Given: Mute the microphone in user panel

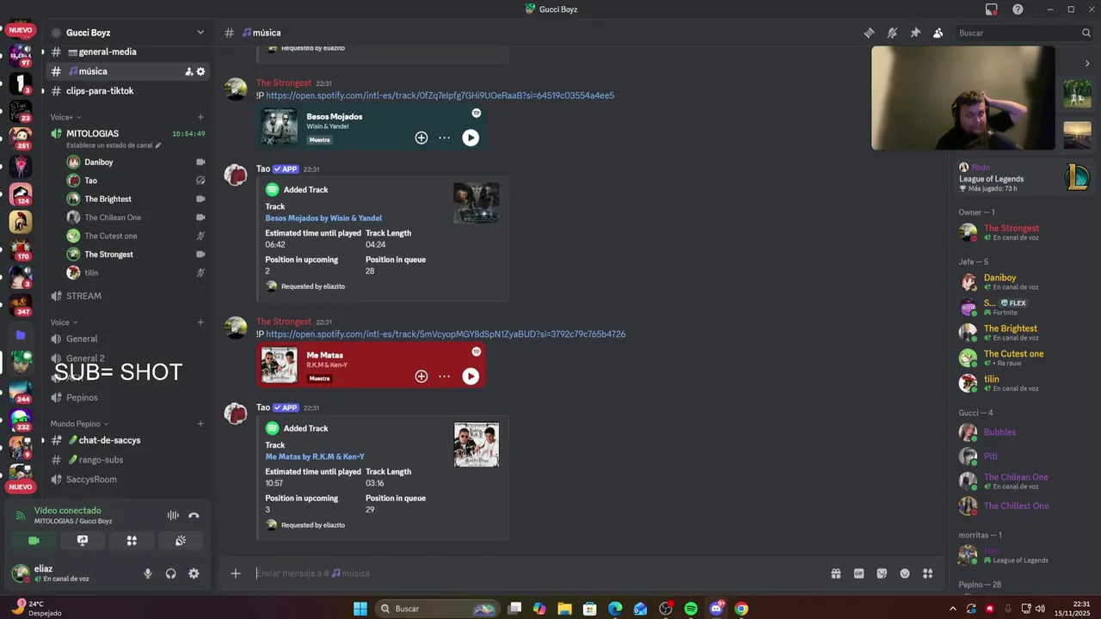Looking at the screenshot, I should click(x=148, y=573).
